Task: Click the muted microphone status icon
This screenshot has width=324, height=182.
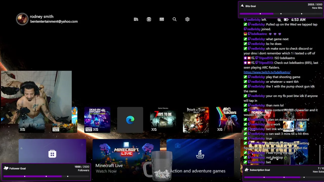Action: click(279, 20)
